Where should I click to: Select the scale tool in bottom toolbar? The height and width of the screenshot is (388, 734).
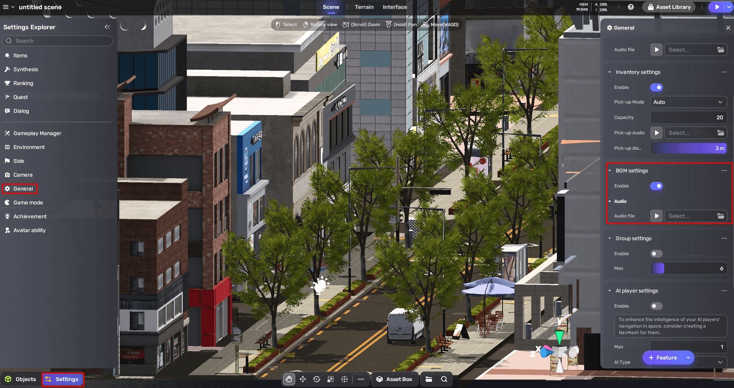tap(330, 379)
